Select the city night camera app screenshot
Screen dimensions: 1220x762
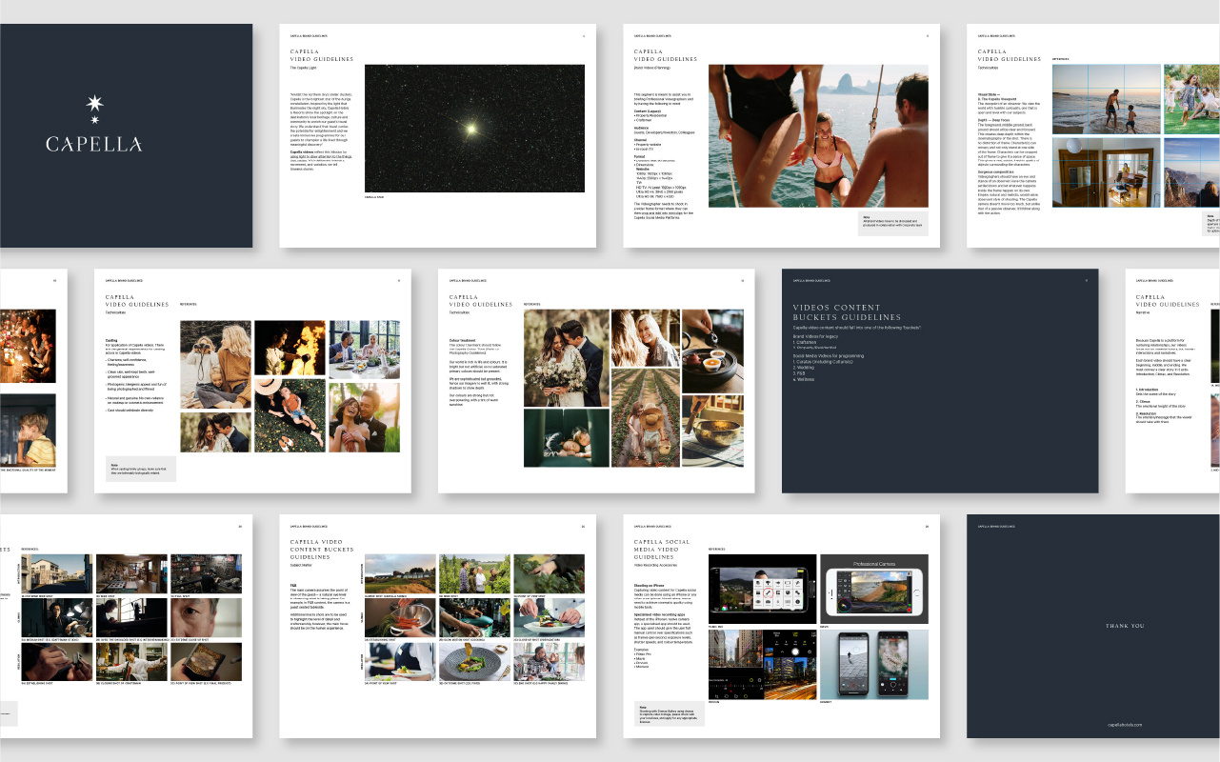763,665
